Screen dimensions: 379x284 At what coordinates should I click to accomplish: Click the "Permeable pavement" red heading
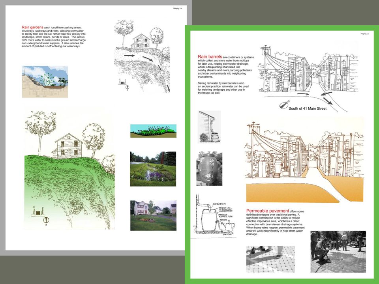tap(268, 211)
